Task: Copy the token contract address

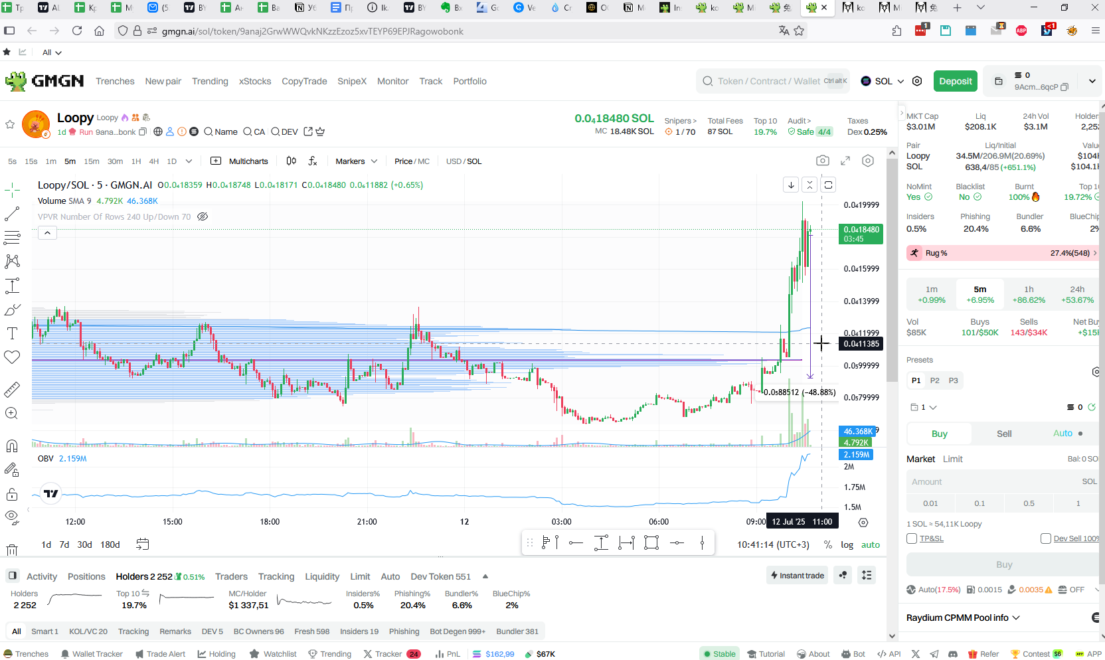Action: coord(143,132)
